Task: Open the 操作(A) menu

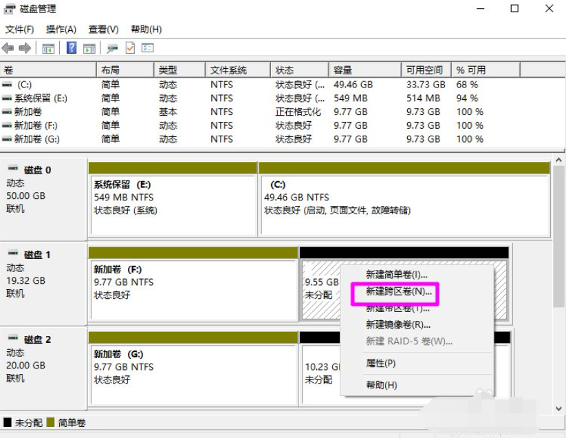Action: [59, 29]
